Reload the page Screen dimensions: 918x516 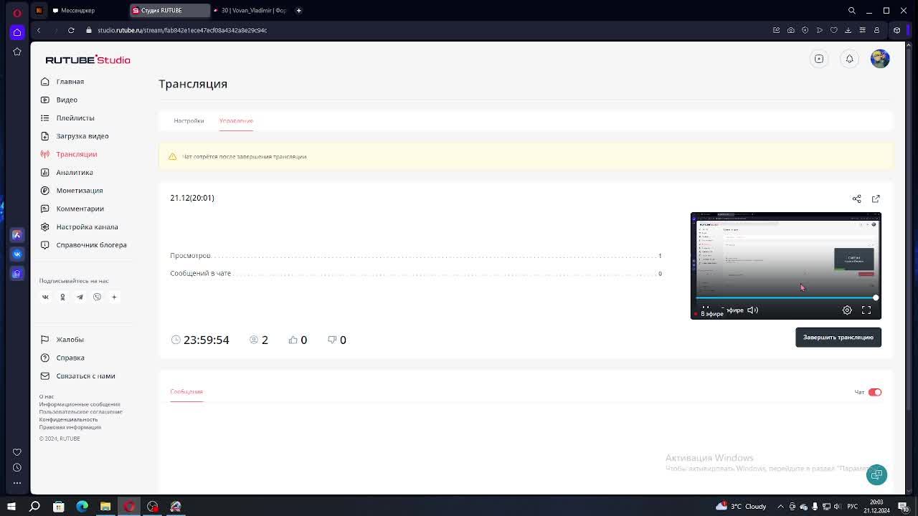[71, 30]
